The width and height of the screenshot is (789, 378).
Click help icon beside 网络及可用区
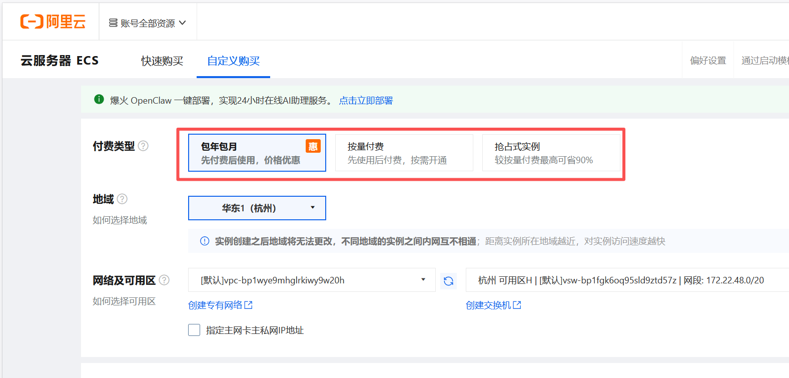coord(164,280)
